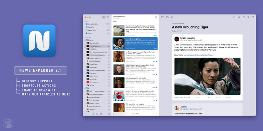Click the stacked windows icon in article toolbar
Image resolution: width=263 pixels, height=131 pixels.
coord(167,17)
